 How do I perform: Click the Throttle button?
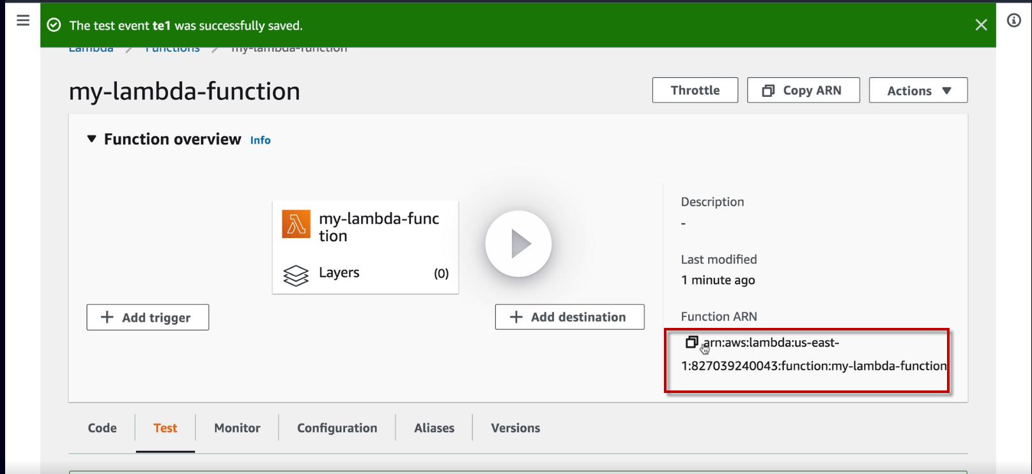(695, 90)
